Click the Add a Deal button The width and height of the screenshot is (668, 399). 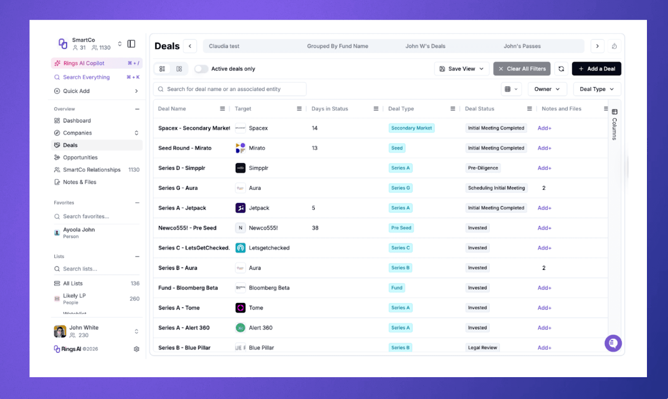[x=596, y=68]
